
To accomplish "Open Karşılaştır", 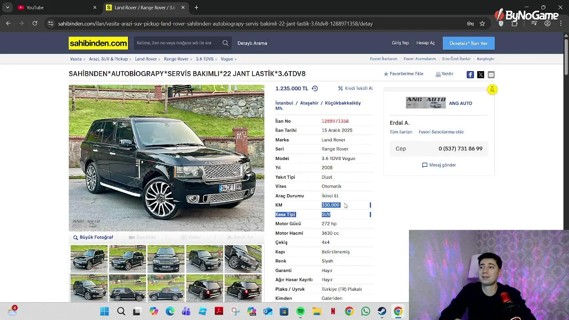I will [x=485, y=59].
